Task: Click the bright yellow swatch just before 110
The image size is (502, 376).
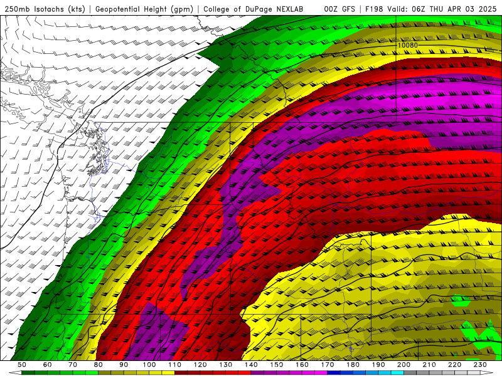Action: coord(168,373)
